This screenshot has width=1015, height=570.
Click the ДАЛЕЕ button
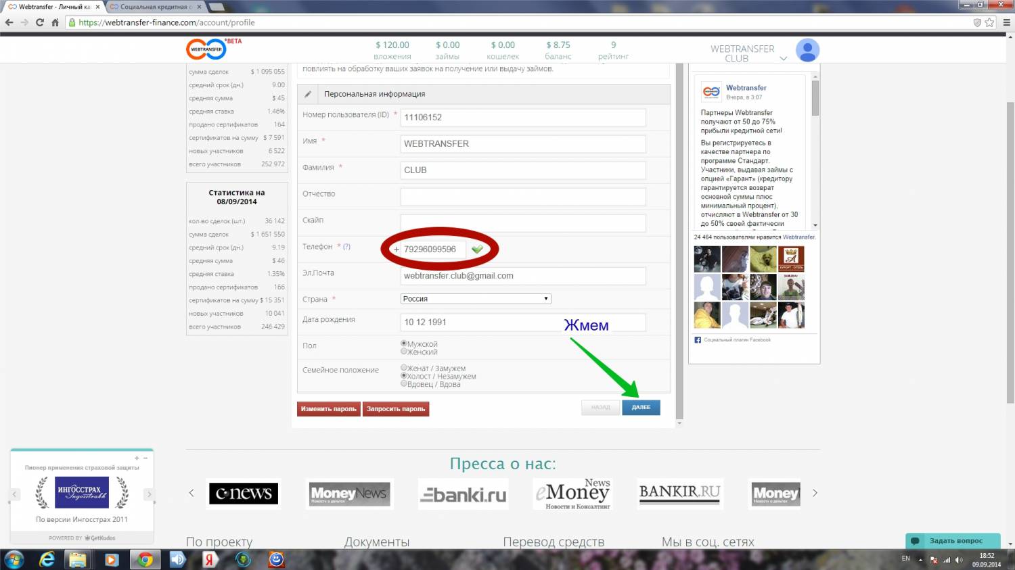tap(641, 407)
